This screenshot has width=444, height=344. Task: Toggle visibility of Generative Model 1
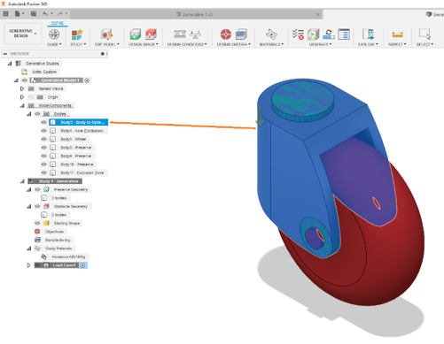(25, 80)
